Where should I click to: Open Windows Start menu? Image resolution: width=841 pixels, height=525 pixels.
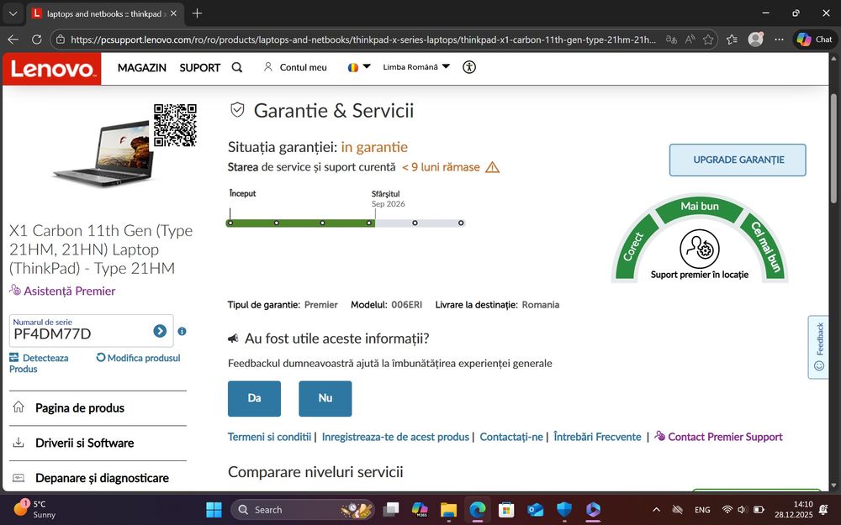(214, 510)
